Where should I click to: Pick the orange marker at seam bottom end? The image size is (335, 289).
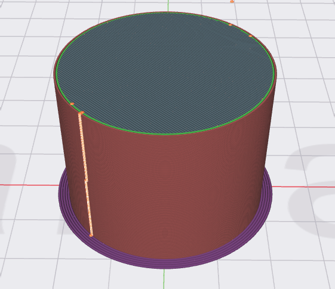pos(91,235)
